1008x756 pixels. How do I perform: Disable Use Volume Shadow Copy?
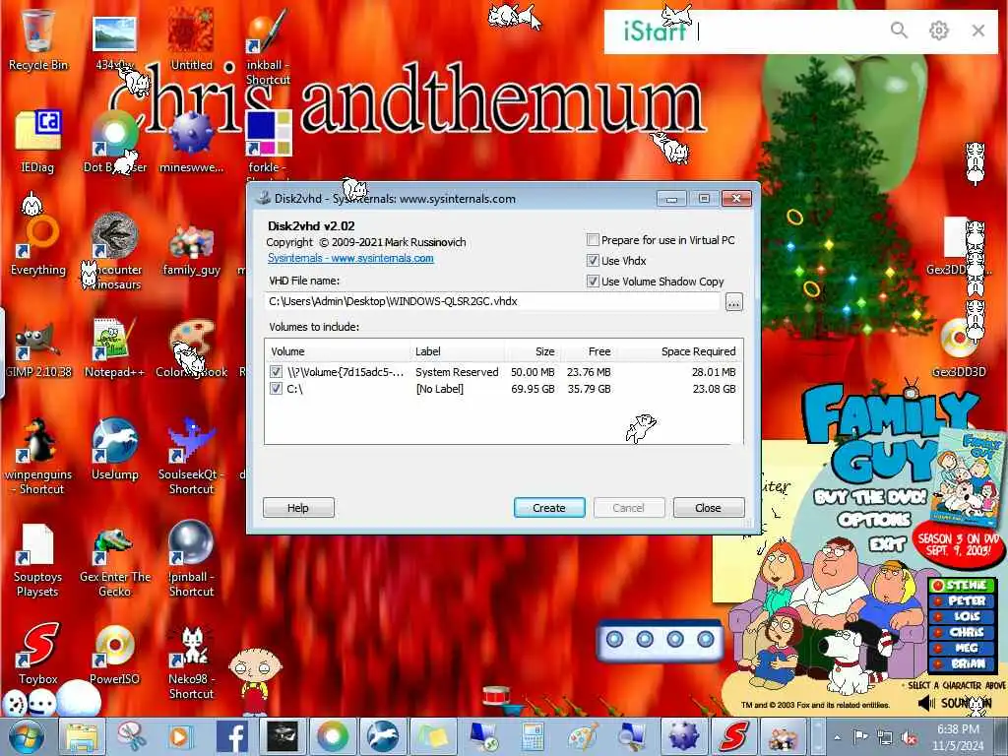pyautogui.click(x=593, y=281)
